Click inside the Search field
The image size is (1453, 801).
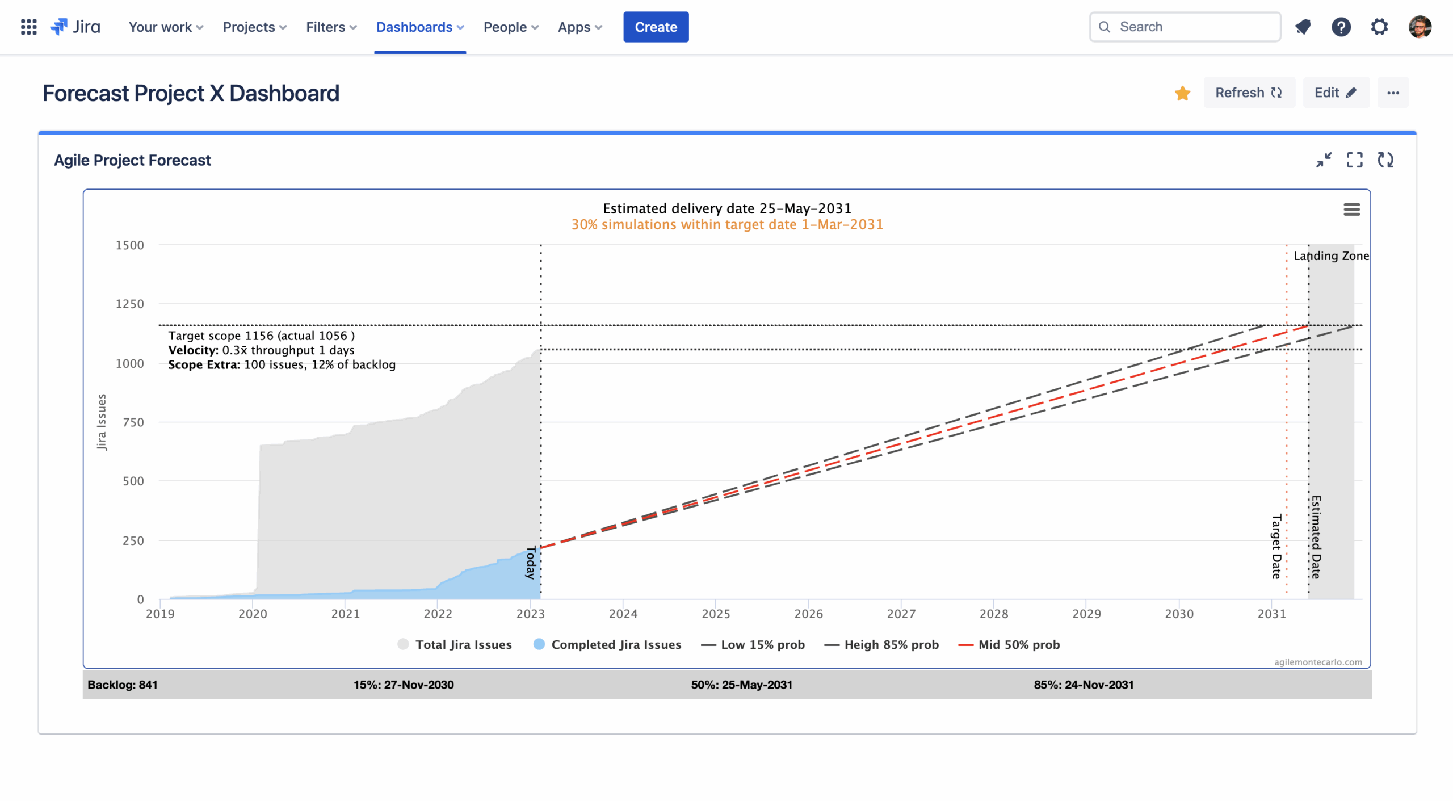coord(1184,27)
